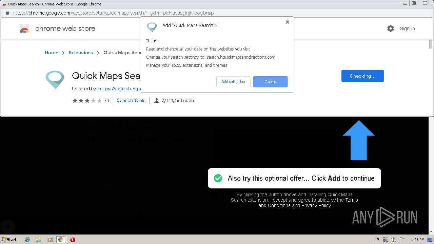The image size is (434, 244).
Task: Click the Quick Maps Search extension icon
Action: click(x=55, y=80)
